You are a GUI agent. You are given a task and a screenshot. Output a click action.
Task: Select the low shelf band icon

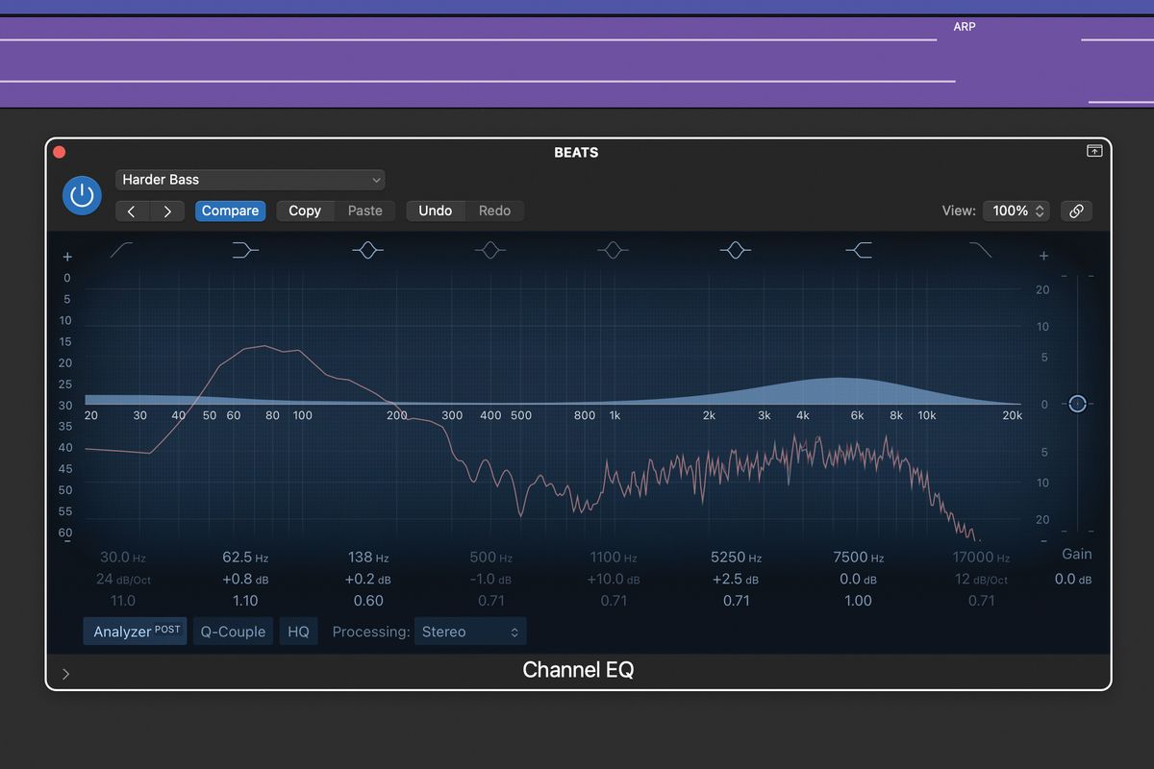[244, 250]
